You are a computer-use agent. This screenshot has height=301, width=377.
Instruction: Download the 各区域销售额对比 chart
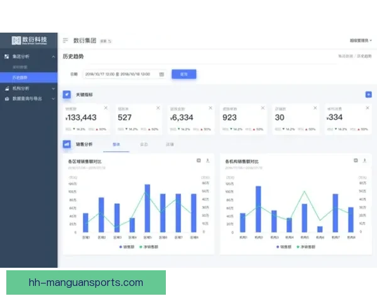pos(208,161)
